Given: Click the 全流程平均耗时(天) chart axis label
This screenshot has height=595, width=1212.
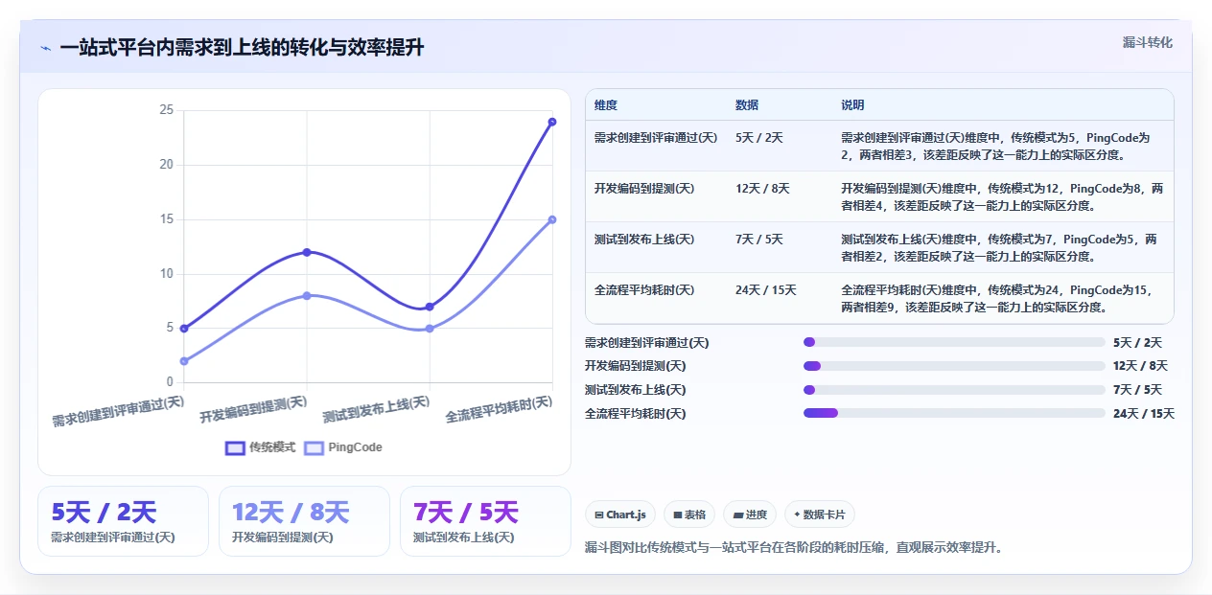Looking at the screenshot, I should [x=499, y=409].
